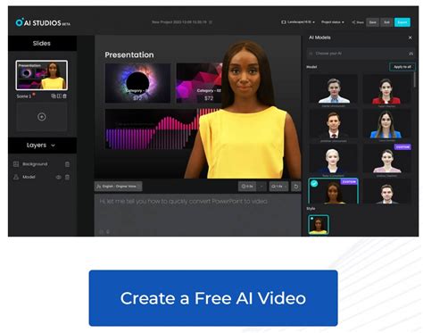Select the yellow top style thumbnail under Style
The height and width of the screenshot is (333, 423).
point(319,225)
